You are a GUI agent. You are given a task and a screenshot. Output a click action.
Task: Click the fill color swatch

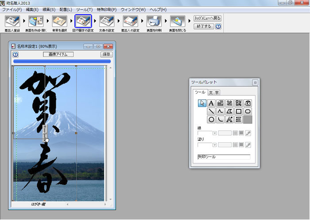tap(241, 145)
